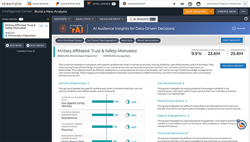Click the Economical row label
Screen dimensions: 250x142
[69, 118]
